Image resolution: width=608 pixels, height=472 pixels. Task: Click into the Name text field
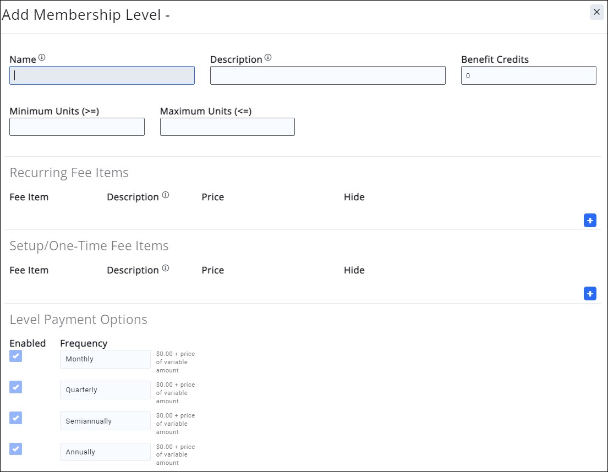pos(102,75)
